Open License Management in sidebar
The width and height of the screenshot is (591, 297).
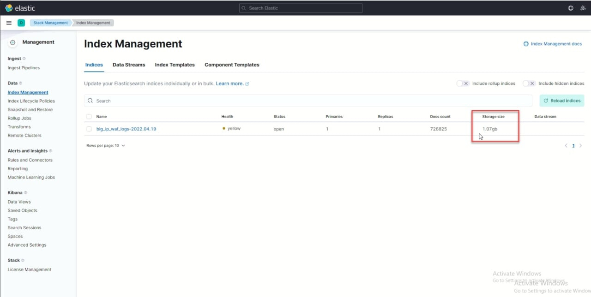click(30, 269)
